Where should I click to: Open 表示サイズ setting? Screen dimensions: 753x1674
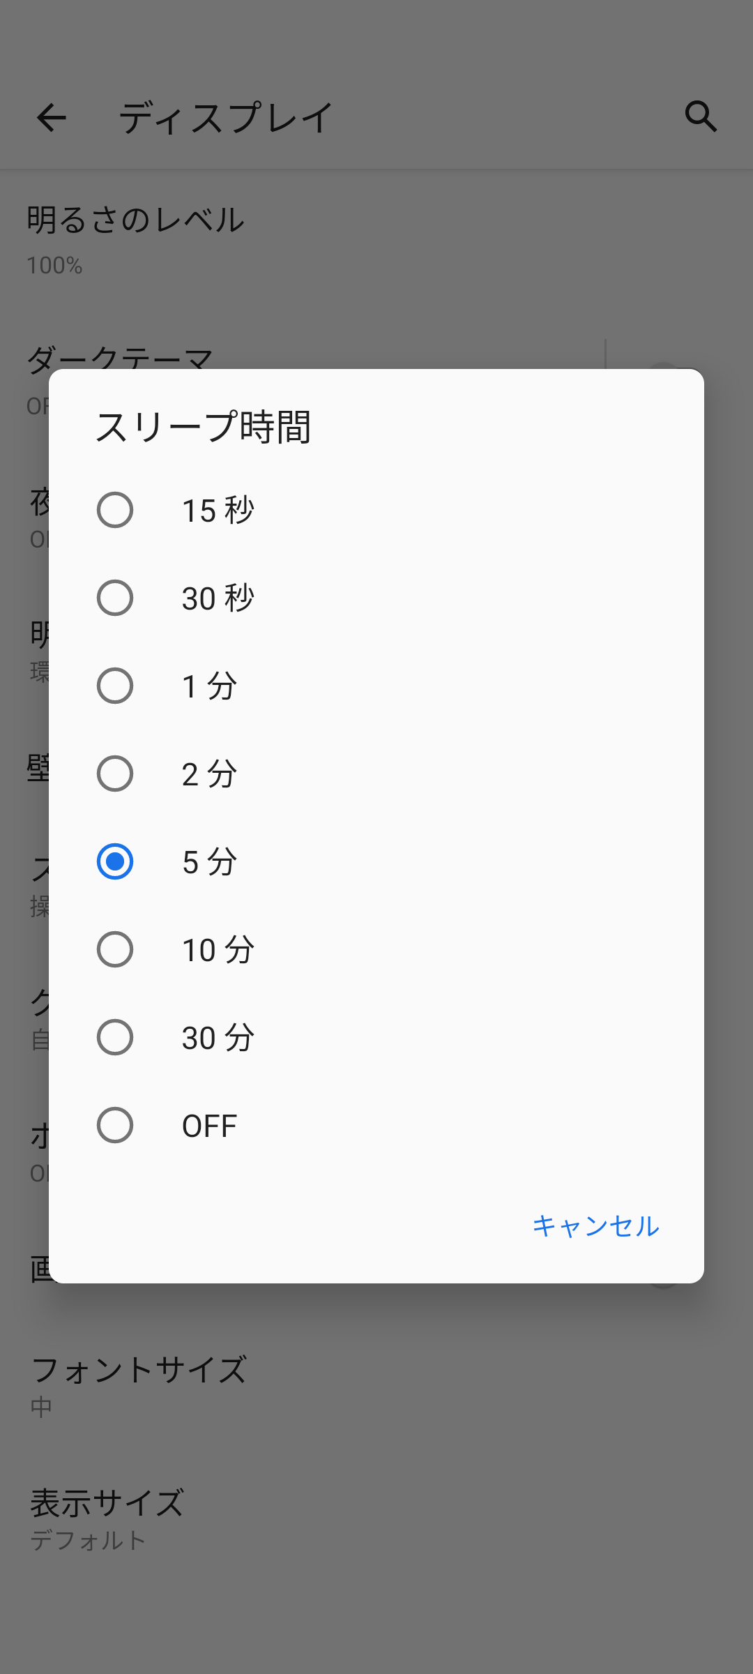108,1518
